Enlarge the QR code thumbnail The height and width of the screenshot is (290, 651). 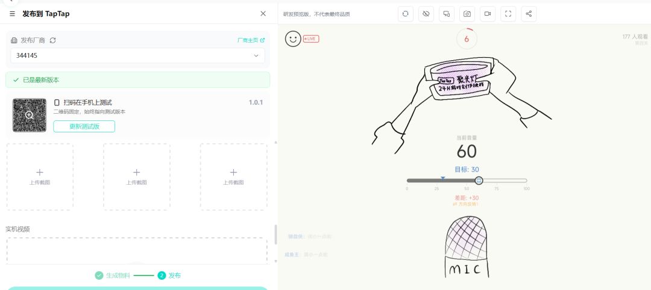click(29, 115)
